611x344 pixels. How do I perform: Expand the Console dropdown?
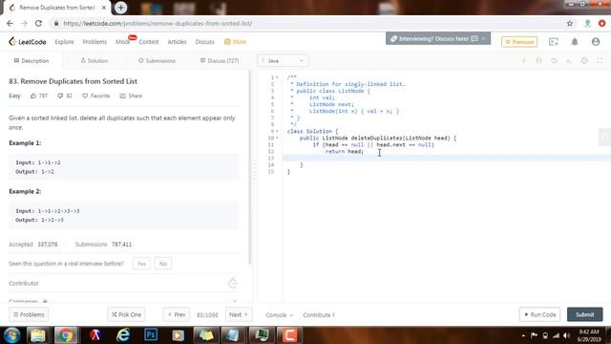279,314
